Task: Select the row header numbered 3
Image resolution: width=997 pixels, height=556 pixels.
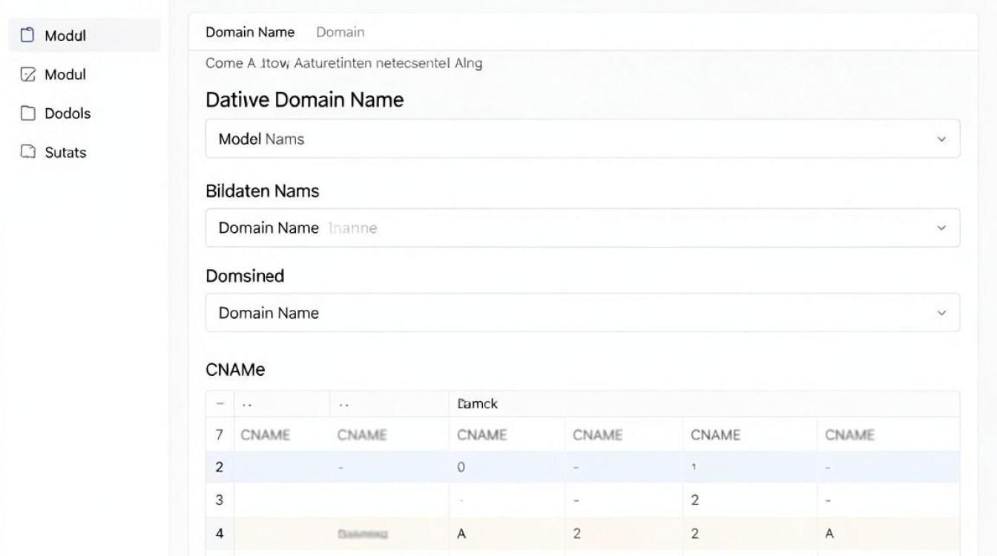Action: (220, 500)
